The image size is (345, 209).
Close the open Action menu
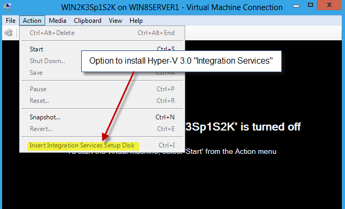pos(32,21)
